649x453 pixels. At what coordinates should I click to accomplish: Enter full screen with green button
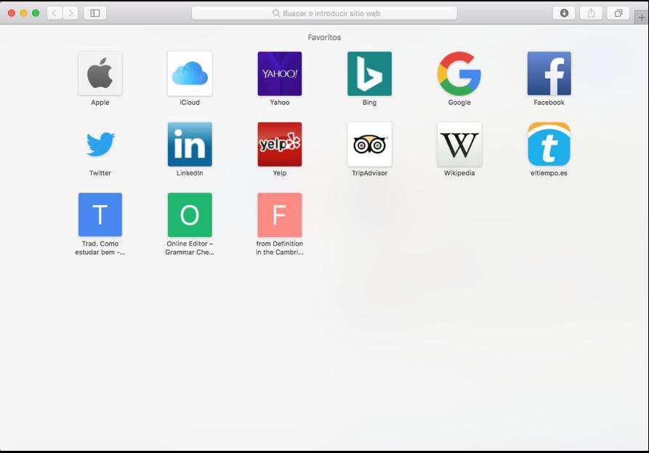[x=36, y=13]
